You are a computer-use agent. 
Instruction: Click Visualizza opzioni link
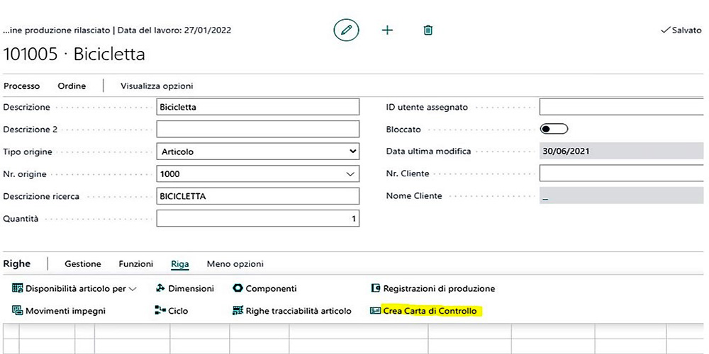tap(157, 86)
